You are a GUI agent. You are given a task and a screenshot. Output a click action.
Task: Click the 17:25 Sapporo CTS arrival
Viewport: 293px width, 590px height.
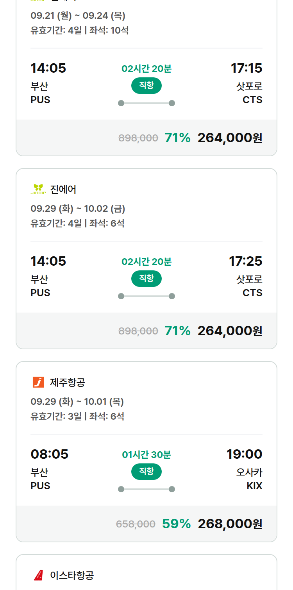(246, 261)
